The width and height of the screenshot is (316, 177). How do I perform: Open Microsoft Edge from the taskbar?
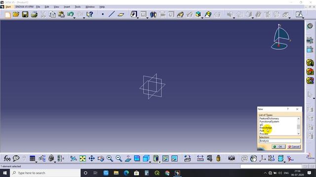pos(126,173)
